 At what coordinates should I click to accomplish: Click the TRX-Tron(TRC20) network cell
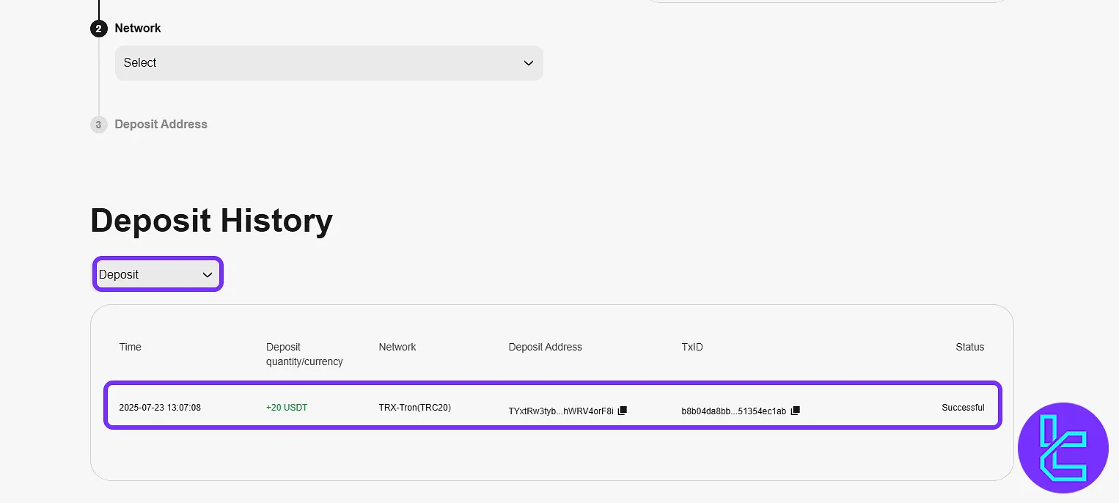click(x=415, y=408)
